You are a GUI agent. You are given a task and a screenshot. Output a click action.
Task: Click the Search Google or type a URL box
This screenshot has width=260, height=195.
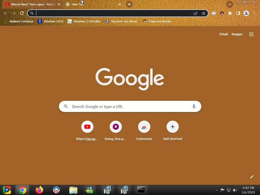coord(130,106)
